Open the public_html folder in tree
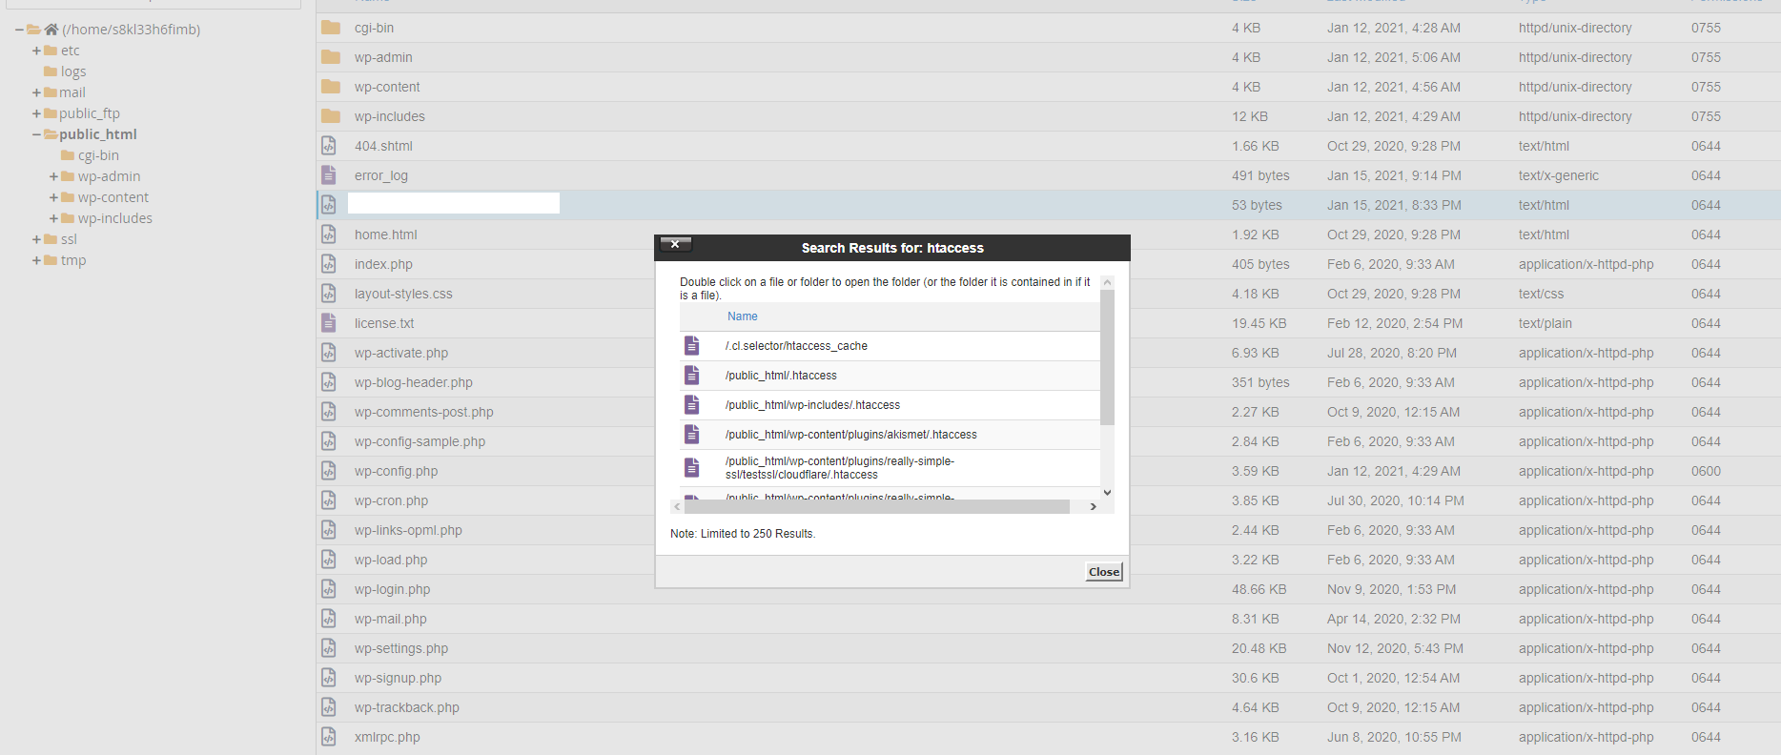Screen dimensions: 1781x755 [98, 134]
